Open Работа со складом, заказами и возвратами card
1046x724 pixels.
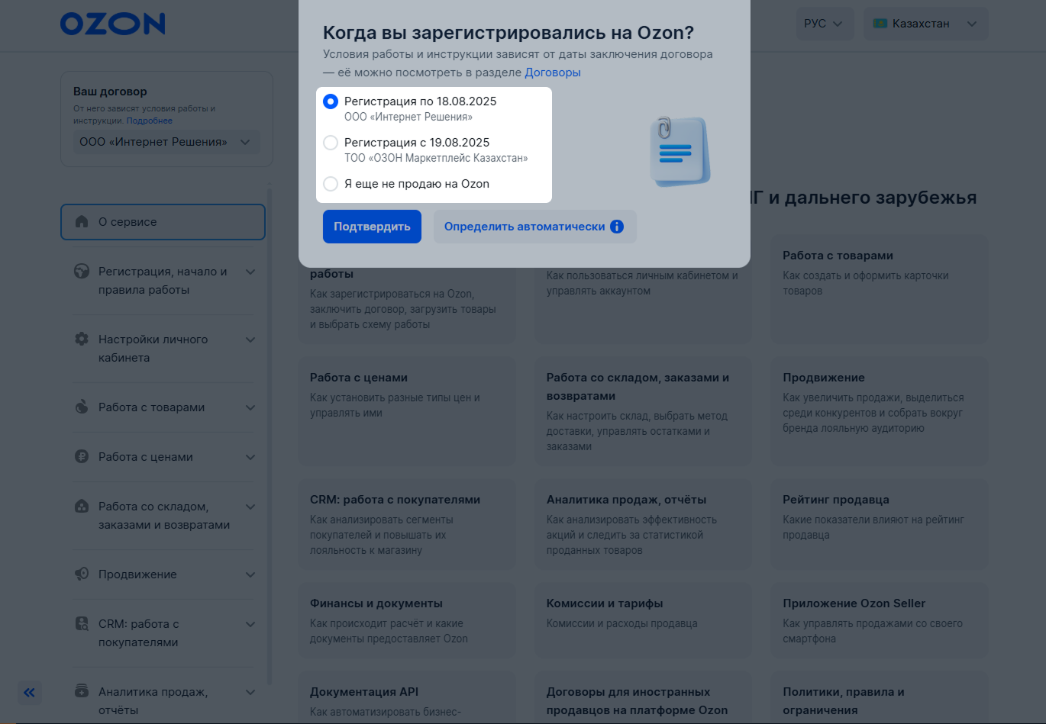point(643,412)
